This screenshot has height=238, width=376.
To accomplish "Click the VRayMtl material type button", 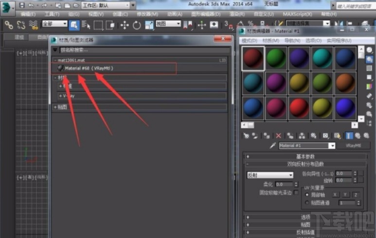I will (353, 146).
